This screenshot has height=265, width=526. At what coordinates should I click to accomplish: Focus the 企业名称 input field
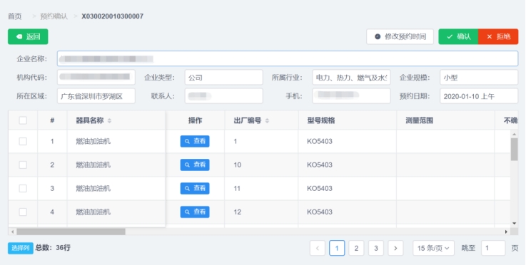pos(288,58)
